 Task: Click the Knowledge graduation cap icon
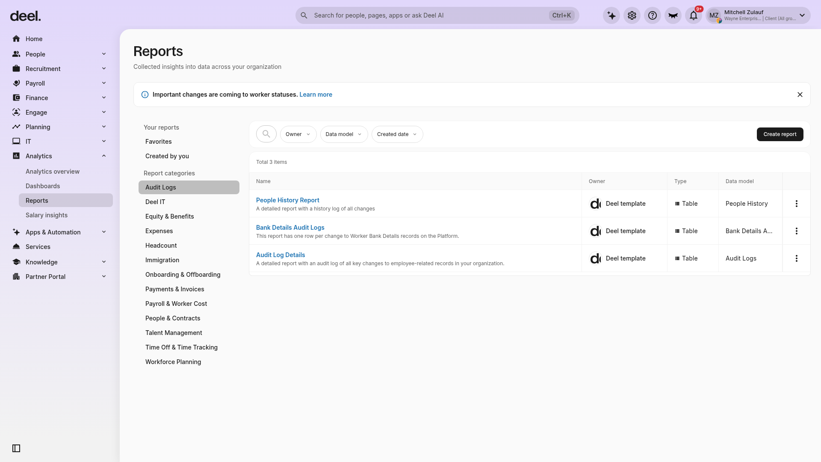(x=16, y=262)
